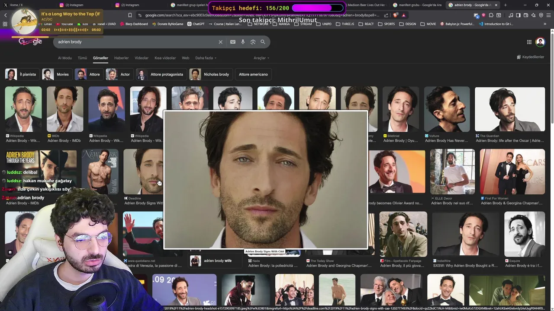Select the Görseller tab
Viewport: 554px width, 311px height.
pyautogui.click(x=100, y=58)
